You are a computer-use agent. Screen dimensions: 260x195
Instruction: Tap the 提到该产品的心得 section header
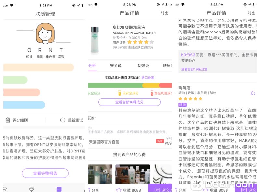coord(129,155)
